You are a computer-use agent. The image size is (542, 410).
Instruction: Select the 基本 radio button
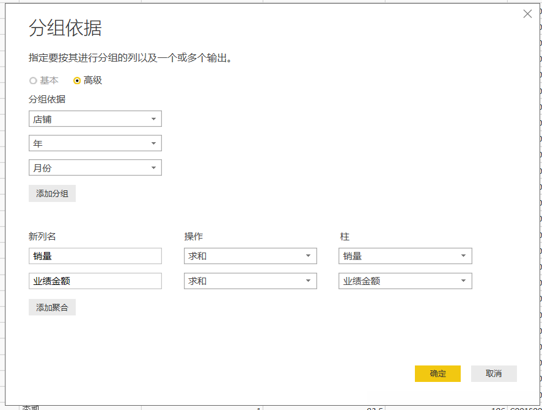[x=32, y=80]
